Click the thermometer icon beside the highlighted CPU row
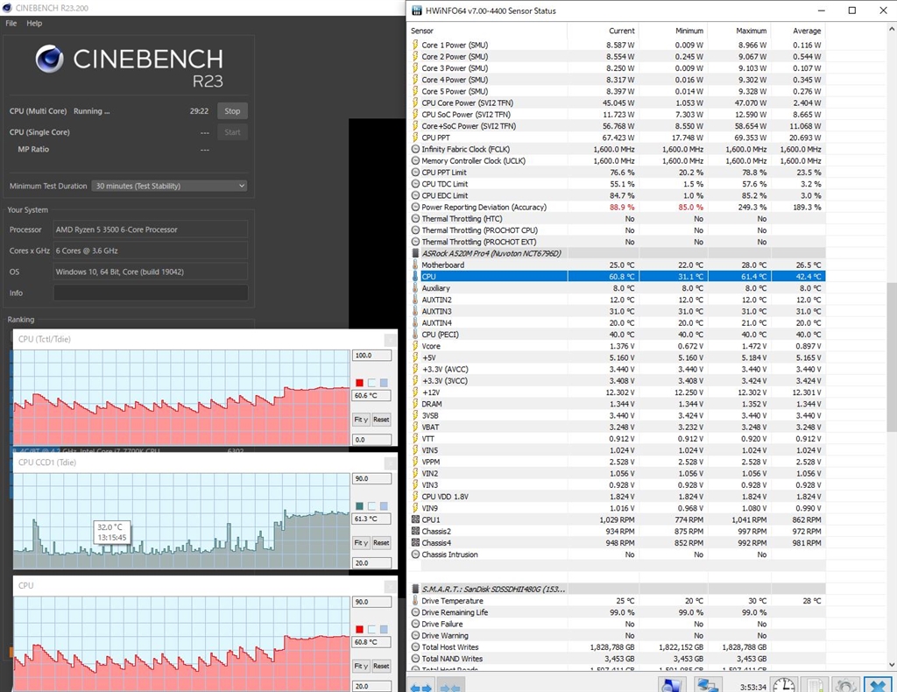The width and height of the screenshot is (897, 692). [x=415, y=276]
